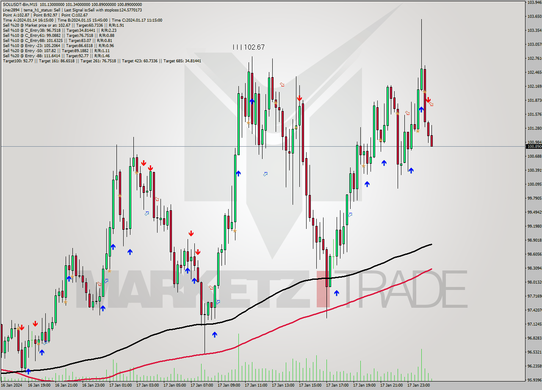Click the 100.391 price axis label
This screenshot has height=390, width=542.
(x=534, y=170)
